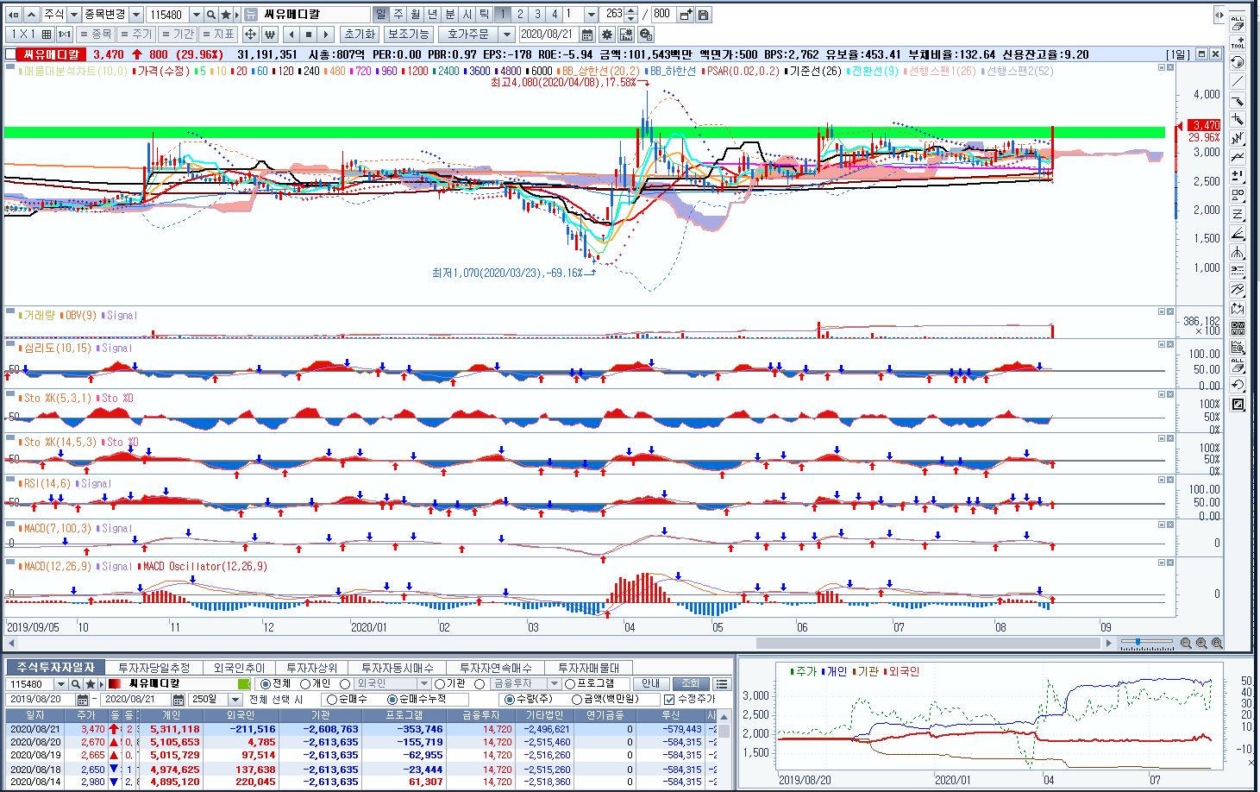Open the 250일 period dropdown

[235, 699]
